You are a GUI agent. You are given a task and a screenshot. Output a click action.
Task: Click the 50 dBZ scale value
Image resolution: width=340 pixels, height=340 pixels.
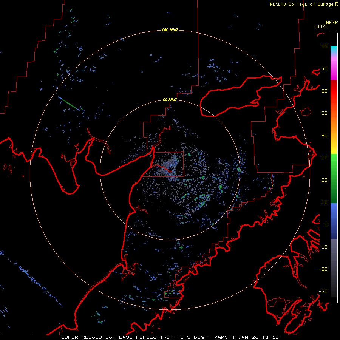click(325, 113)
